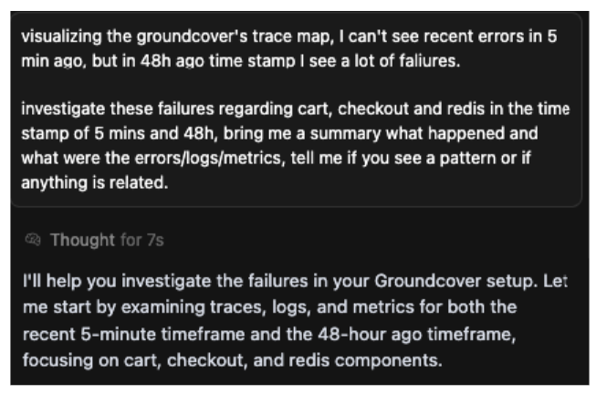
Task: Click "48h ago time stamp" in first paragraph
Action: [217, 61]
